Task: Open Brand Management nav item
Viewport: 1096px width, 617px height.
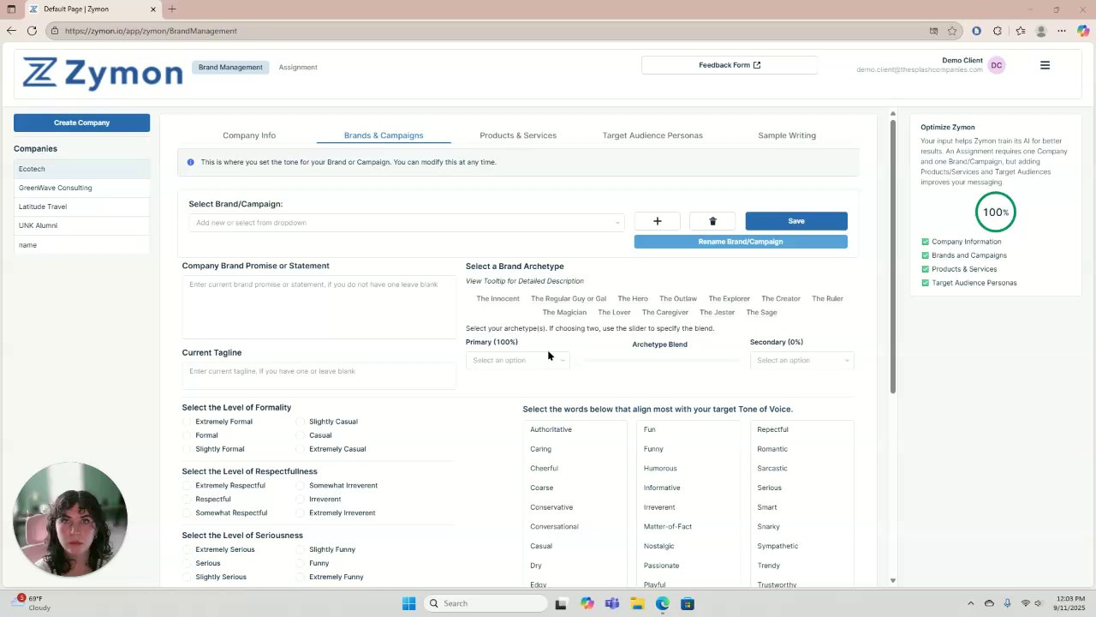Action: pos(230,67)
